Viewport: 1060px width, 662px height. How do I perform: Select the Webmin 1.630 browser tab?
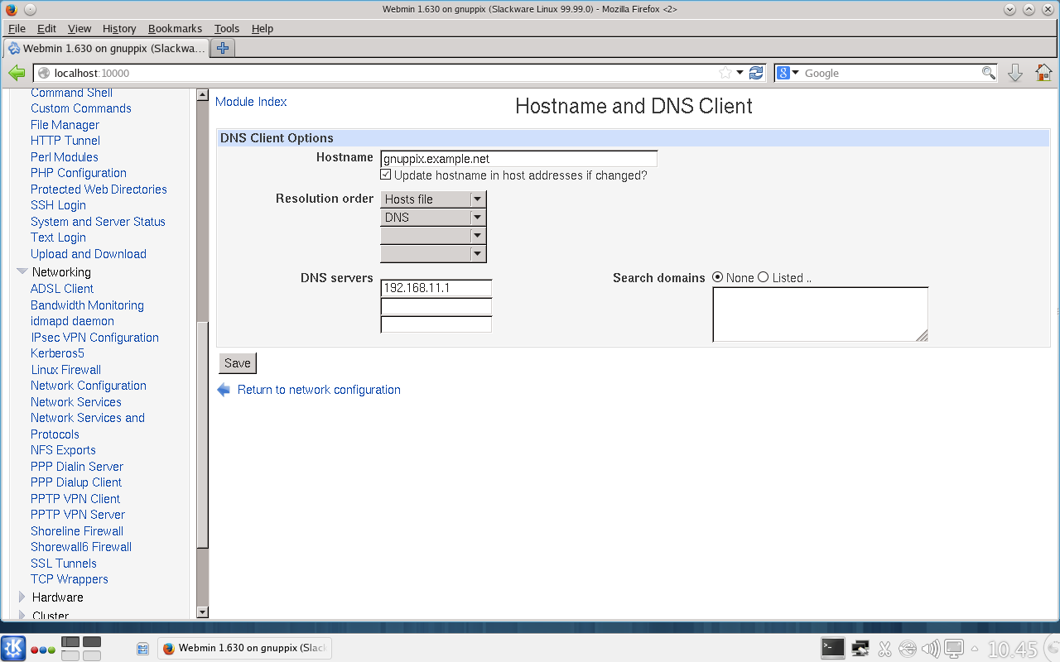click(106, 48)
